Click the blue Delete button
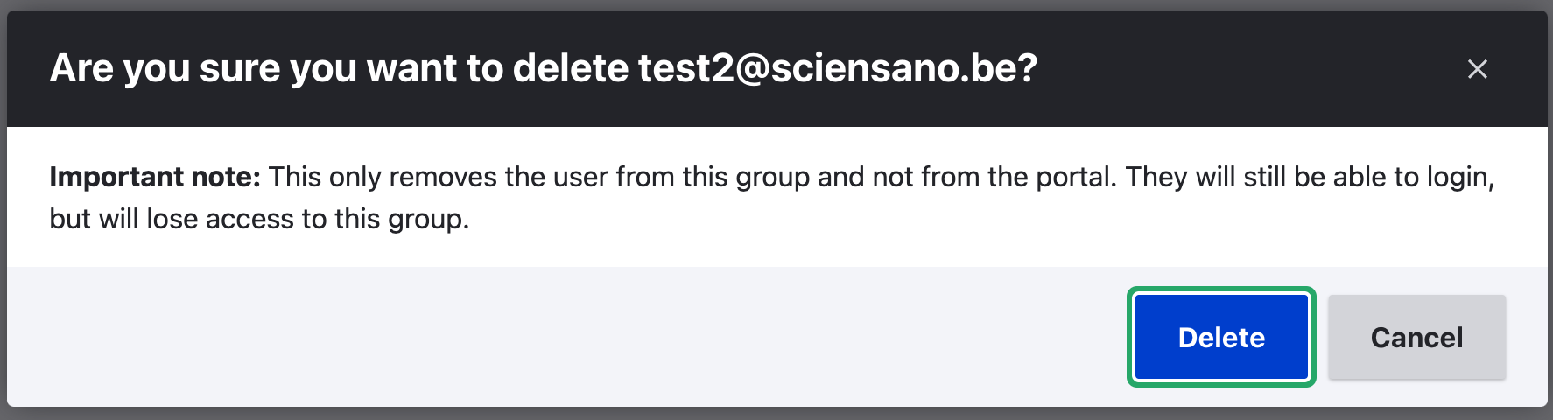Screen dimensions: 1553x420 click(x=1221, y=337)
